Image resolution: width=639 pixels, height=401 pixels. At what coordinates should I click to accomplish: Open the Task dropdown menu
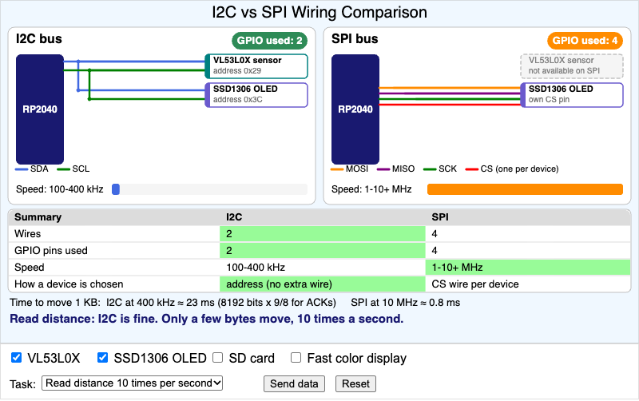tap(132, 383)
